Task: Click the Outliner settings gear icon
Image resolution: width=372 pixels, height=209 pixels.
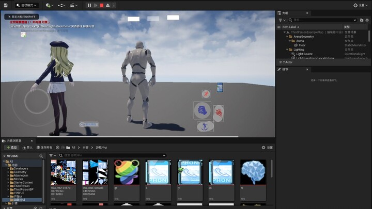Action: coord(367,20)
